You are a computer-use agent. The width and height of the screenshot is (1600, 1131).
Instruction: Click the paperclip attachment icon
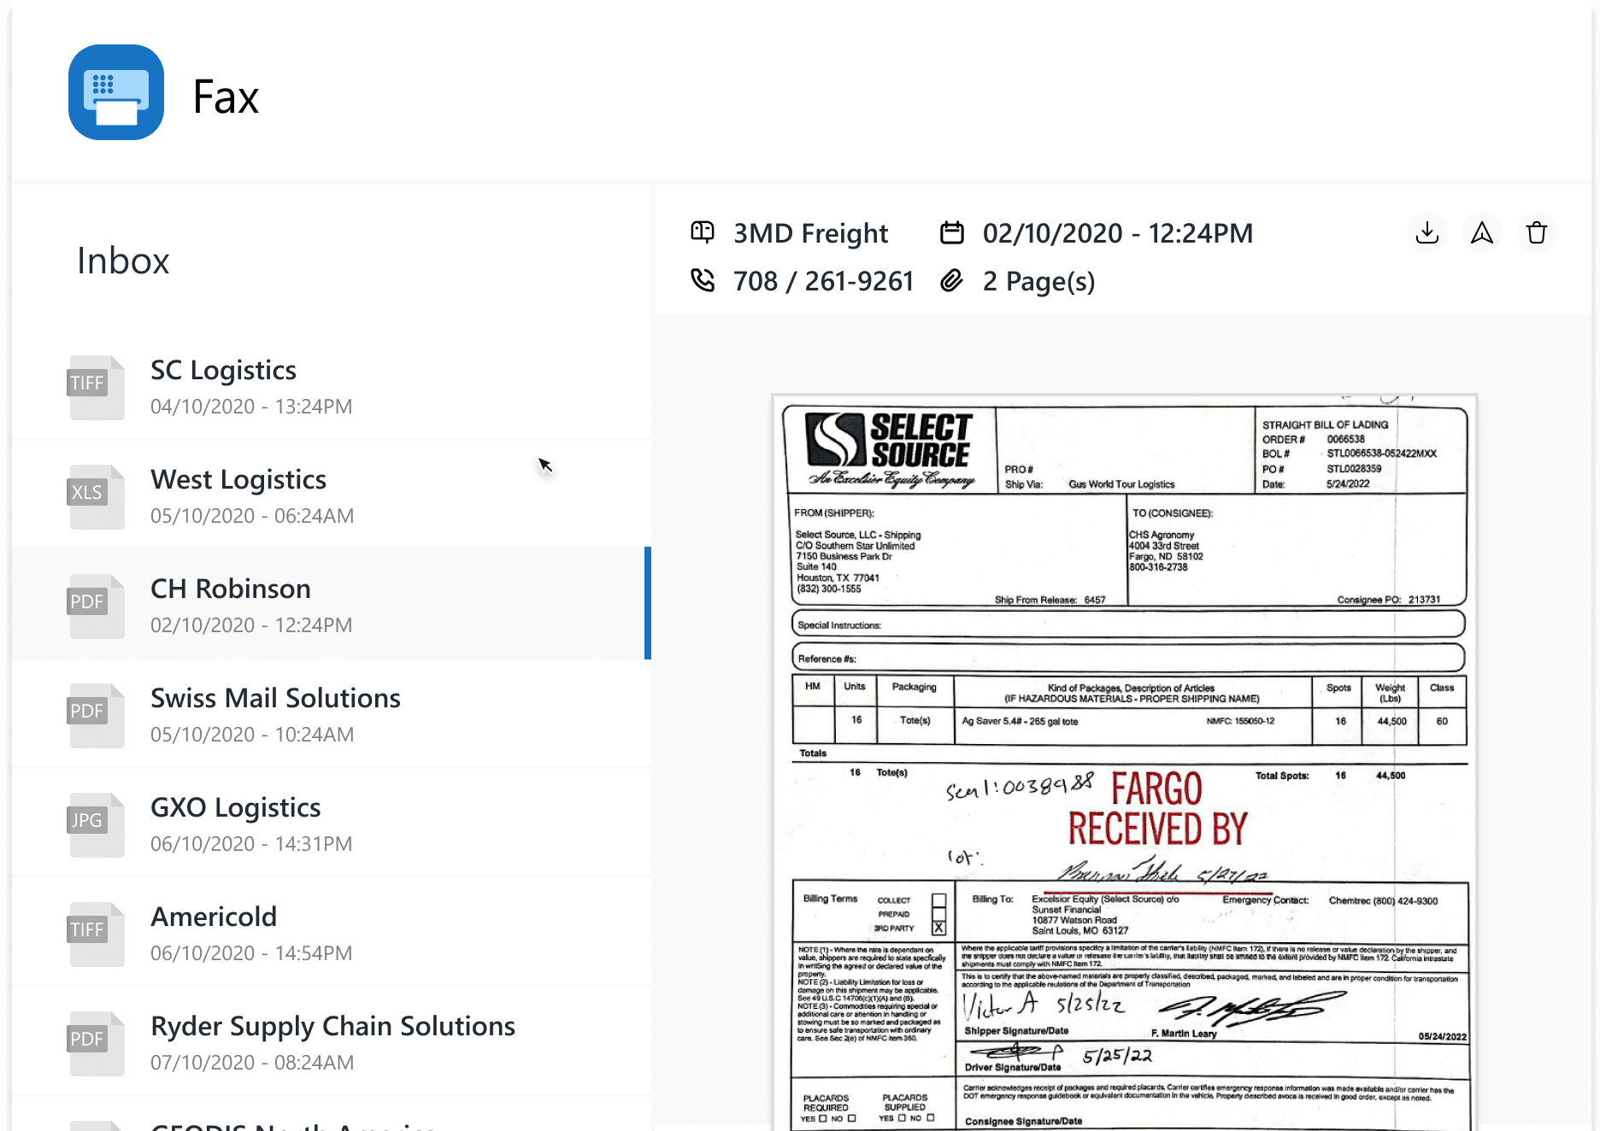(x=952, y=280)
